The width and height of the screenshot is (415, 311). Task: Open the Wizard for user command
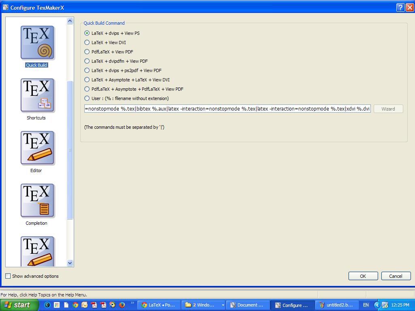pos(388,109)
